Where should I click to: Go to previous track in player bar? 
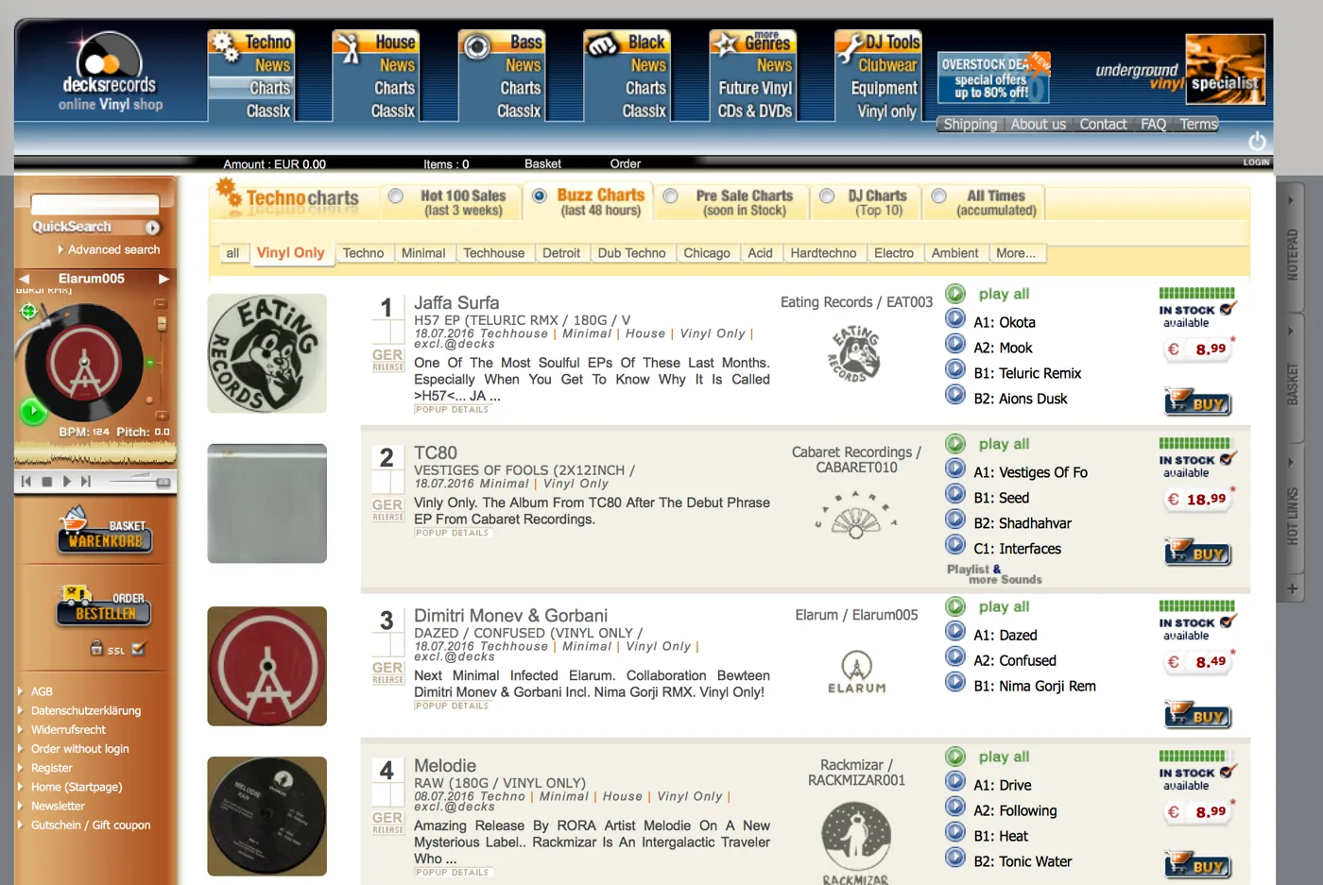(26, 482)
